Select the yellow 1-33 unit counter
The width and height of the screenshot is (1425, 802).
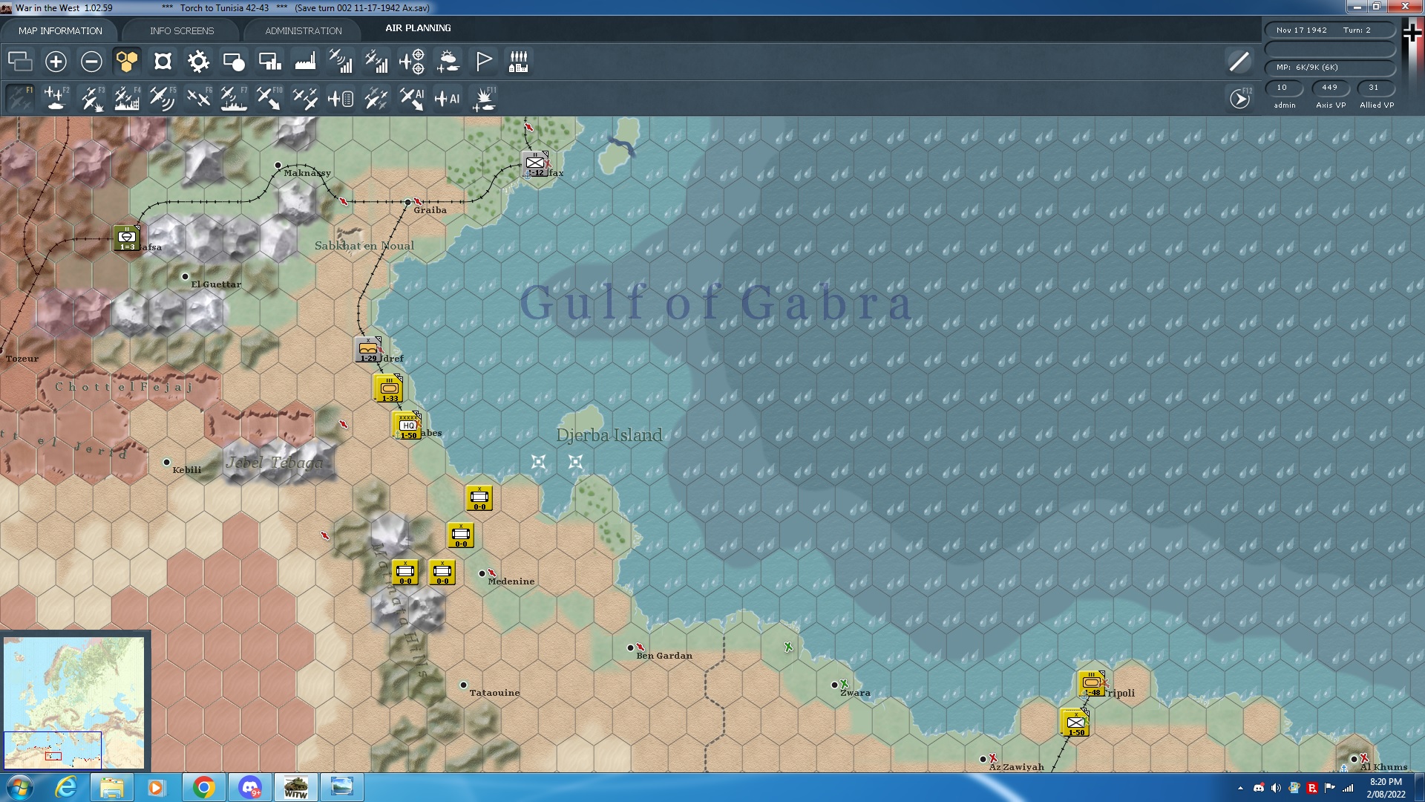tap(389, 388)
